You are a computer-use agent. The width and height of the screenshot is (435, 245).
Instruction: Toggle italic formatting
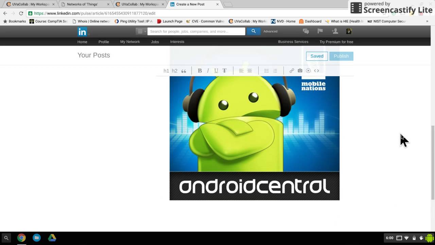[x=208, y=71]
